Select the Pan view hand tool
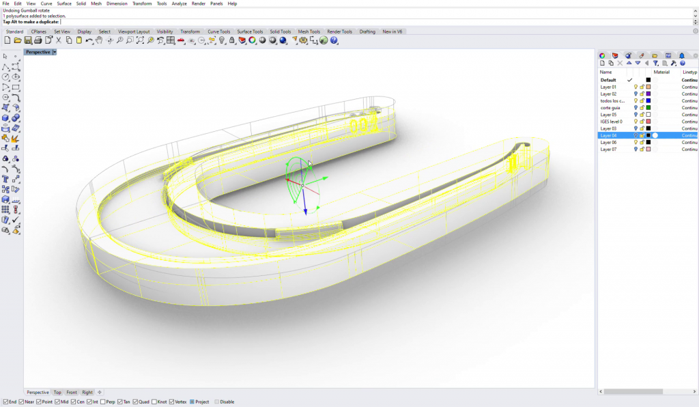Screen dimensions: 699x407 coord(100,41)
